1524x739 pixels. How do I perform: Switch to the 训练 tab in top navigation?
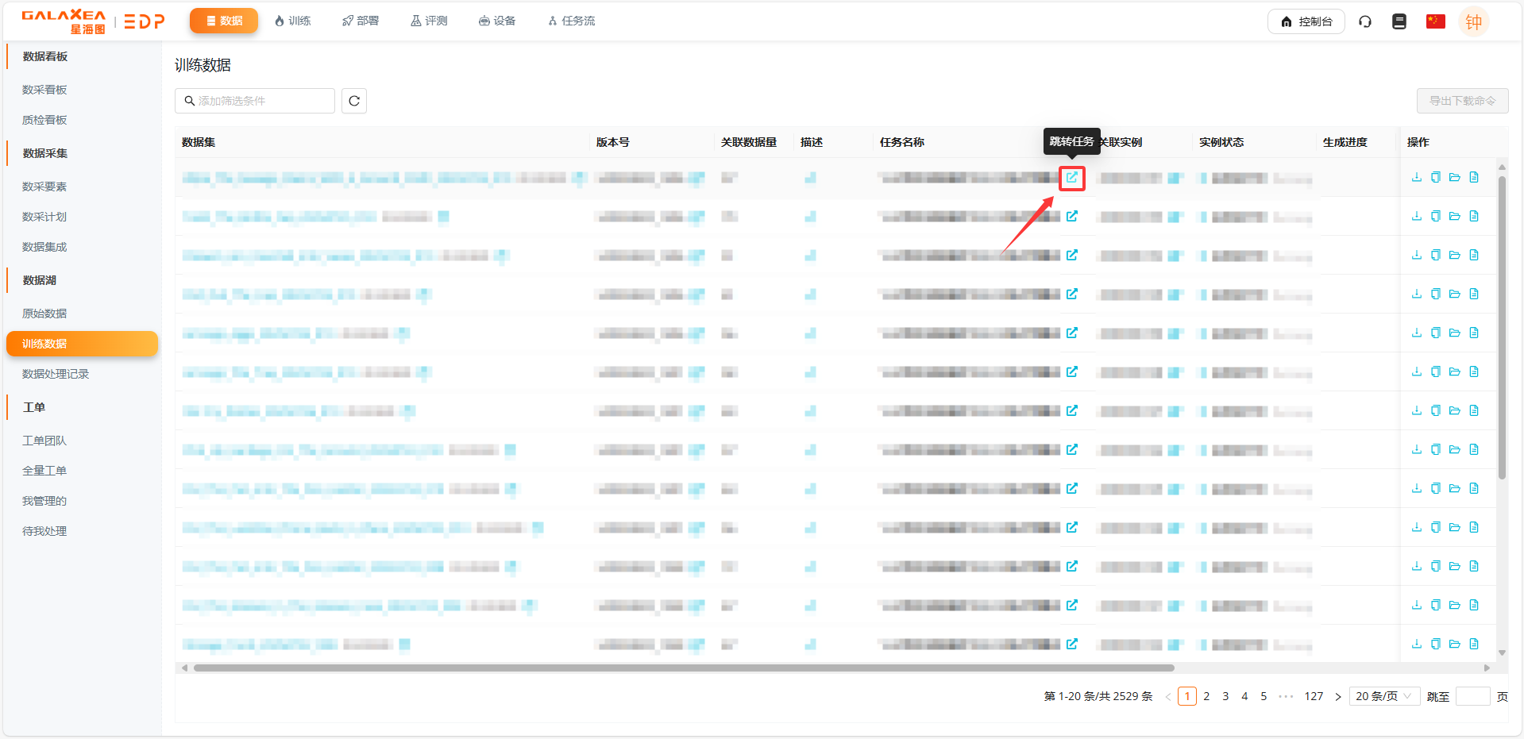(x=292, y=21)
